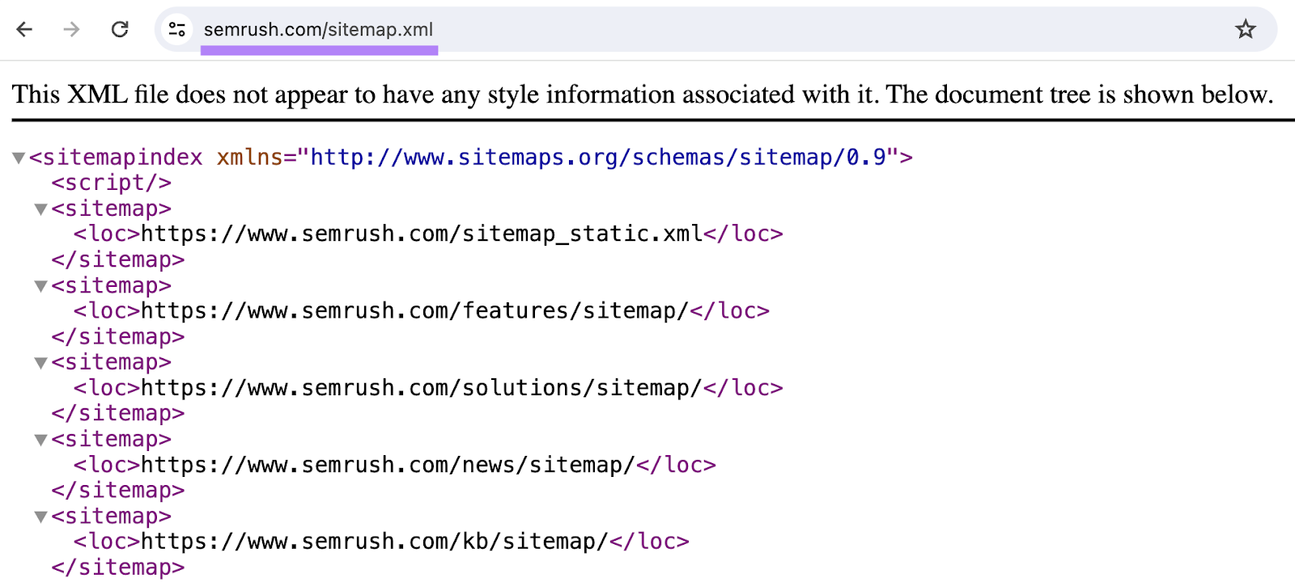Bookmark this page with the star icon
This screenshot has width=1295, height=582.
point(1245,29)
